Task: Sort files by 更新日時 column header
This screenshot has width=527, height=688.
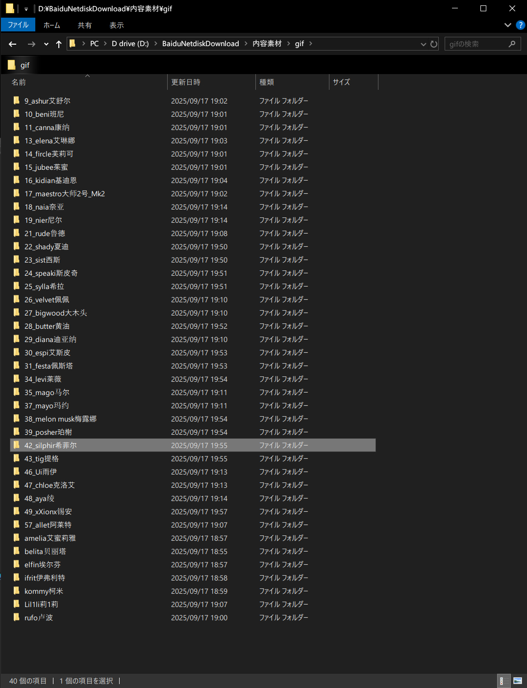Action: click(x=186, y=82)
